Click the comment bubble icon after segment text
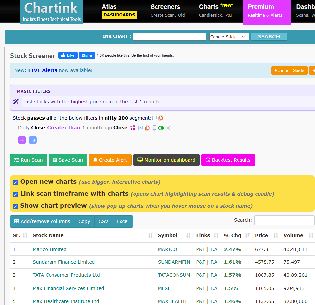The height and width of the screenshot is (305, 315). [154, 118]
